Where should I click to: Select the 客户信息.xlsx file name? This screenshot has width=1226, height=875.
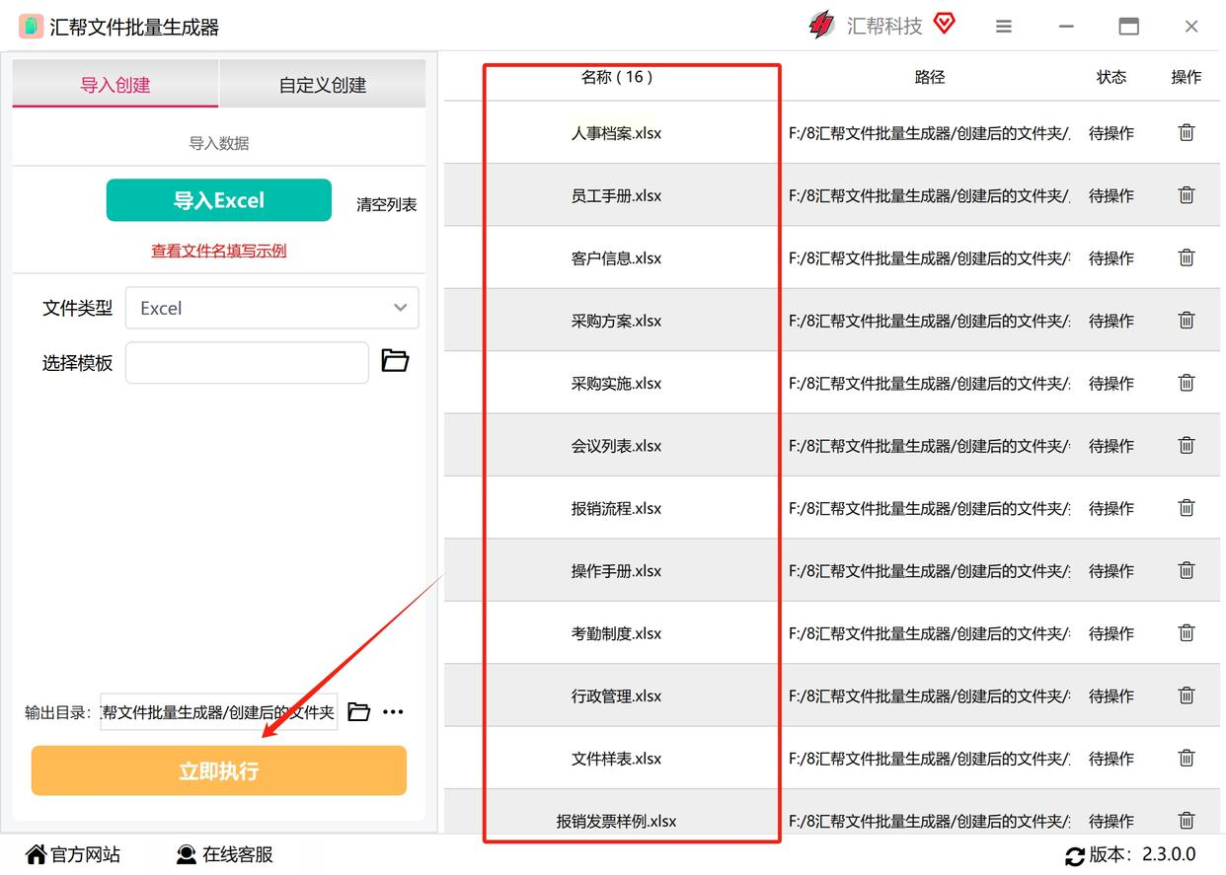tap(617, 258)
